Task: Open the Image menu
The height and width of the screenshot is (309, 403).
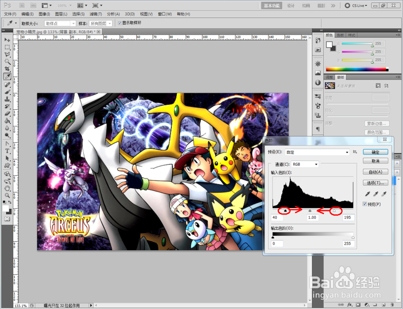Action: click(x=44, y=14)
